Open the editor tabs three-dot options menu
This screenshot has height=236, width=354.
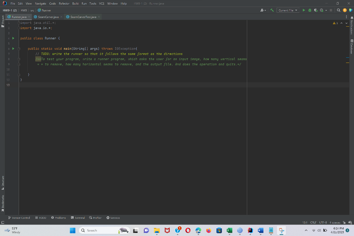(x=346, y=17)
